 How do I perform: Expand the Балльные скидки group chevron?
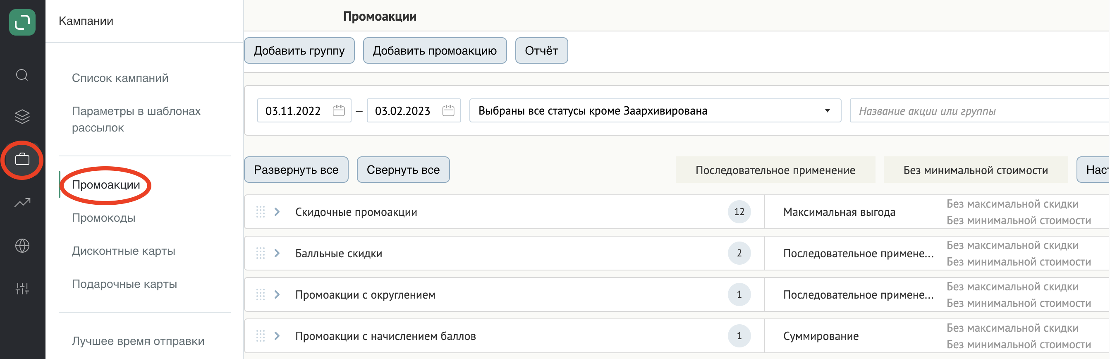(277, 253)
